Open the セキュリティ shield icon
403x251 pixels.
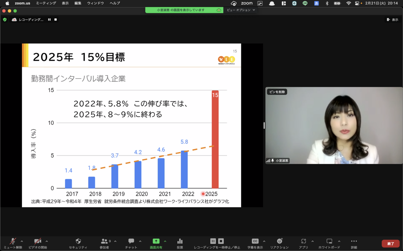point(78,243)
